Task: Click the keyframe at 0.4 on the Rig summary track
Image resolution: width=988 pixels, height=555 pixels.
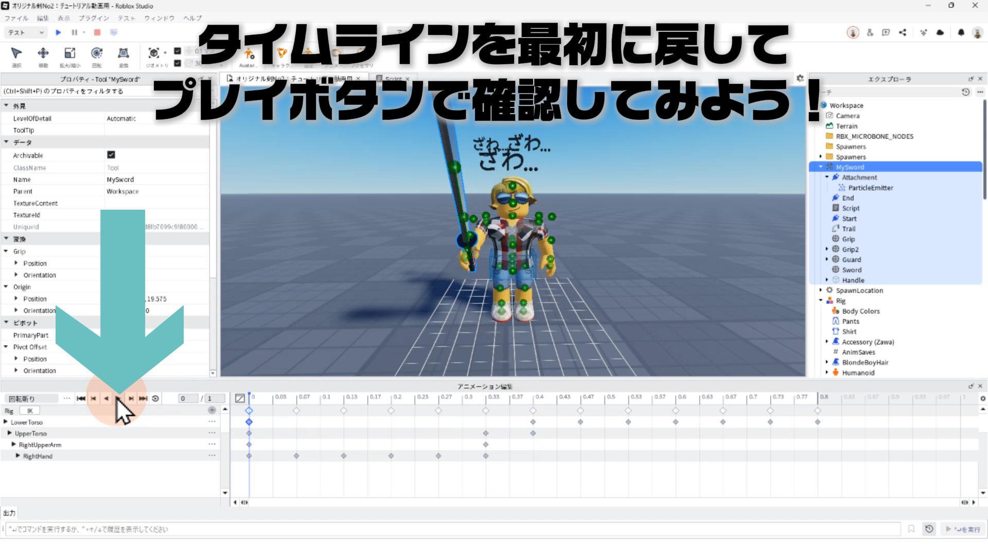Action: point(533,411)
